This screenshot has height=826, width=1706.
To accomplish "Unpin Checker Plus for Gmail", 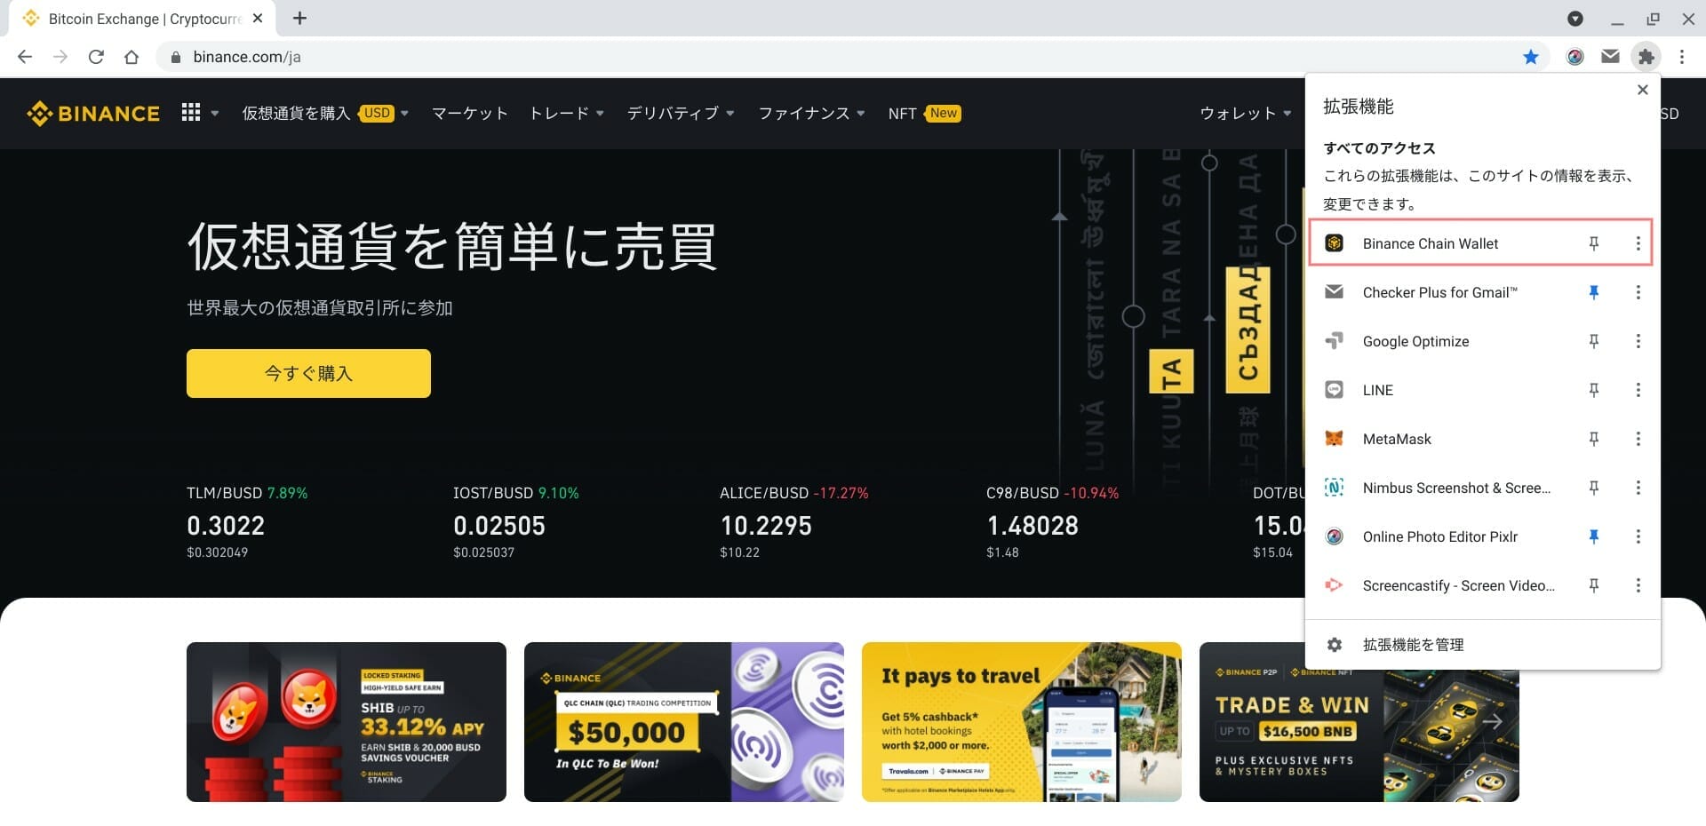I will 1594,292.
